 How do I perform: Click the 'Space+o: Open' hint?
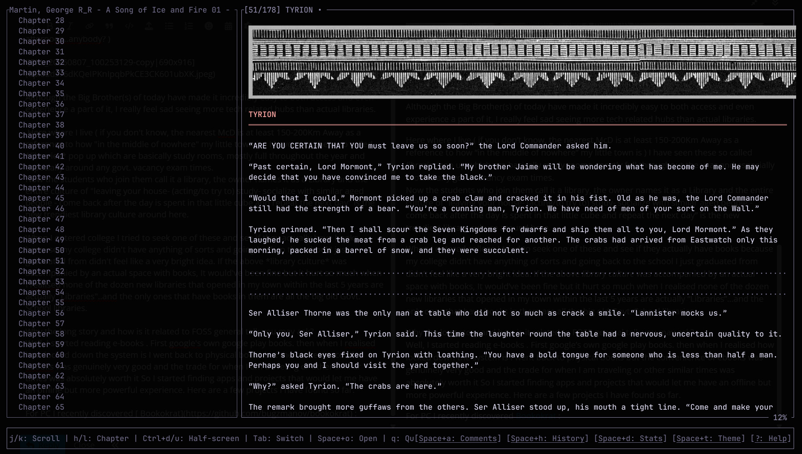coord(347,439)
